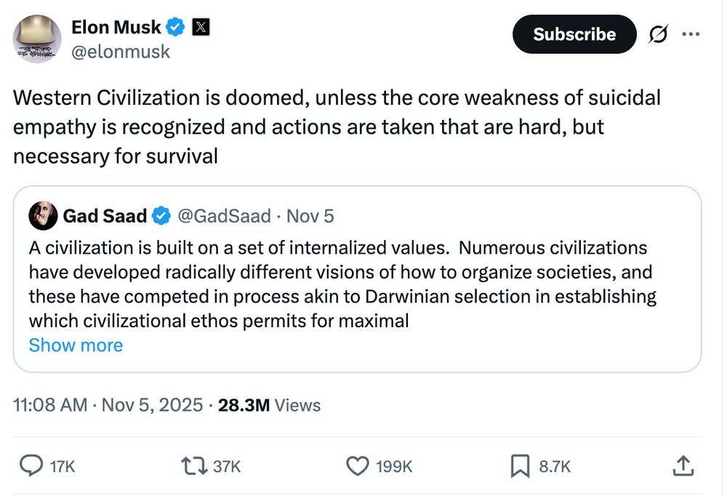Click the X affiliation badge
The width and height of the screenshot is (727, 496).
(x=200, y=28)
